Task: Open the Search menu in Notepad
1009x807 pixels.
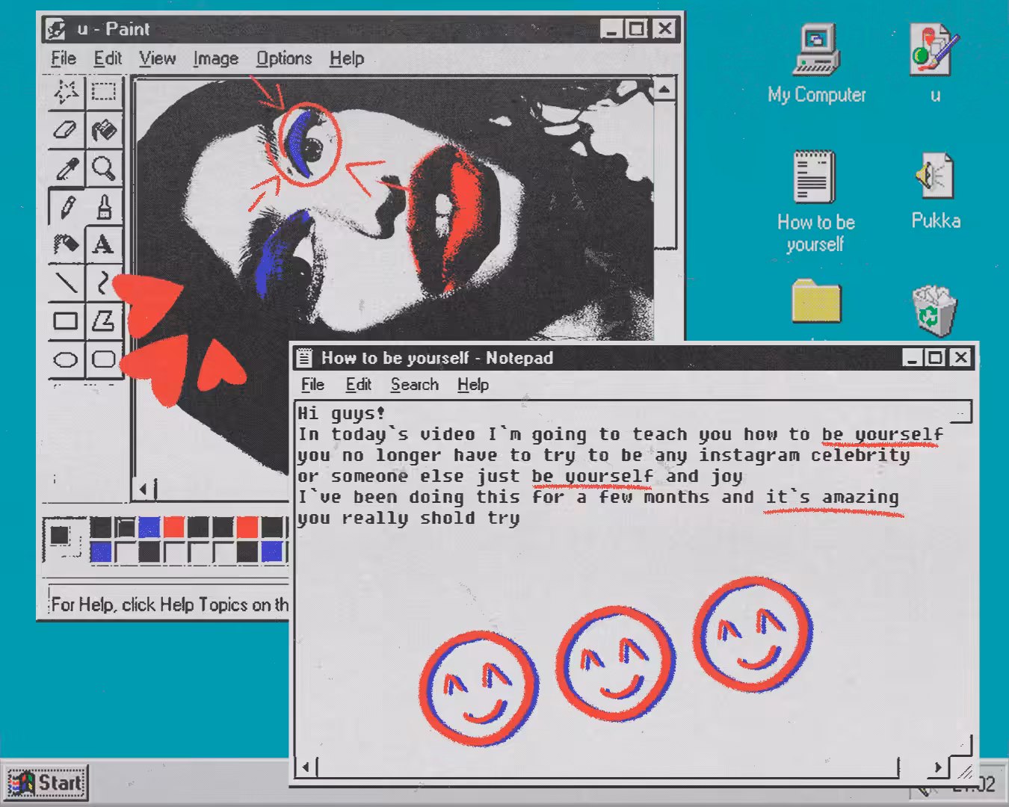Action: pyautogui.click(x=414, y=385)
